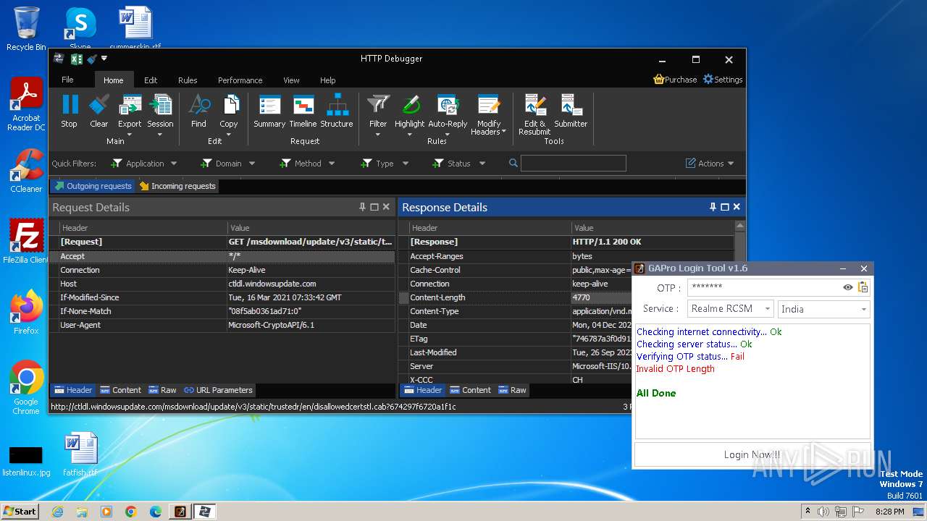Screen dimensions: 927x521
Task: Open Google Chrome desktop shortcut
Action: click(x=26, y=387)
